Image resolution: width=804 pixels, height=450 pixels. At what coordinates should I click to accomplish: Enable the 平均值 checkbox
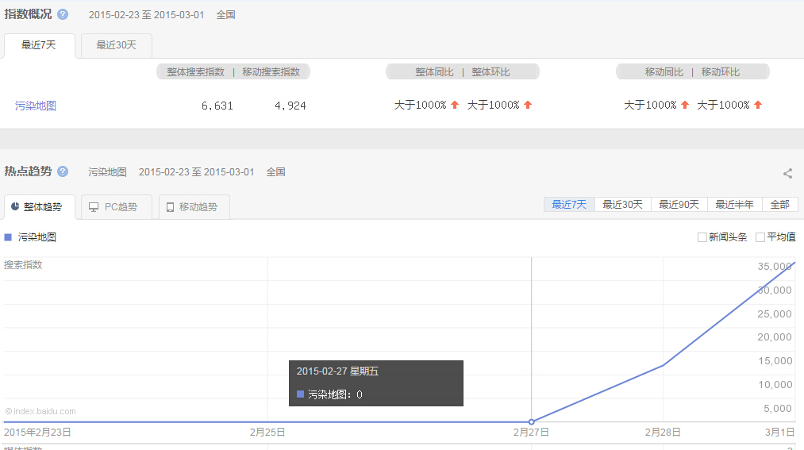coord(760,237)
